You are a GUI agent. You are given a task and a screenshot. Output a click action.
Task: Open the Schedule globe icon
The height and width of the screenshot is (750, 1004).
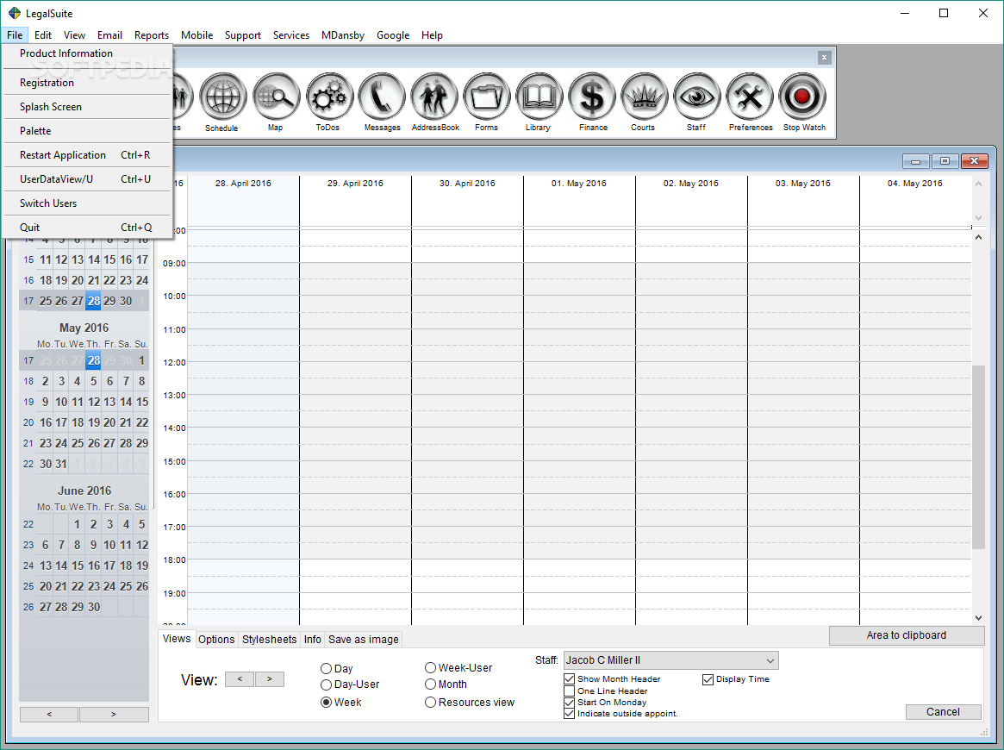[x=222, y=97]
